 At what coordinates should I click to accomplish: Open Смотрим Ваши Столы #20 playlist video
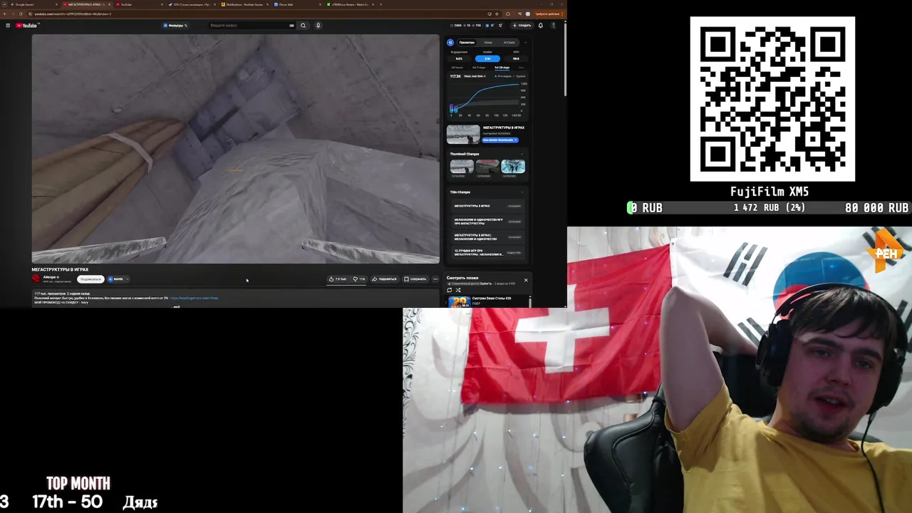pyautogui.click(x=488, y=301)
